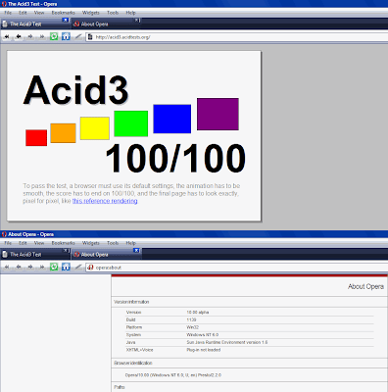Click the 'Plug-in not loaded' text

click(x=204, y=350)
